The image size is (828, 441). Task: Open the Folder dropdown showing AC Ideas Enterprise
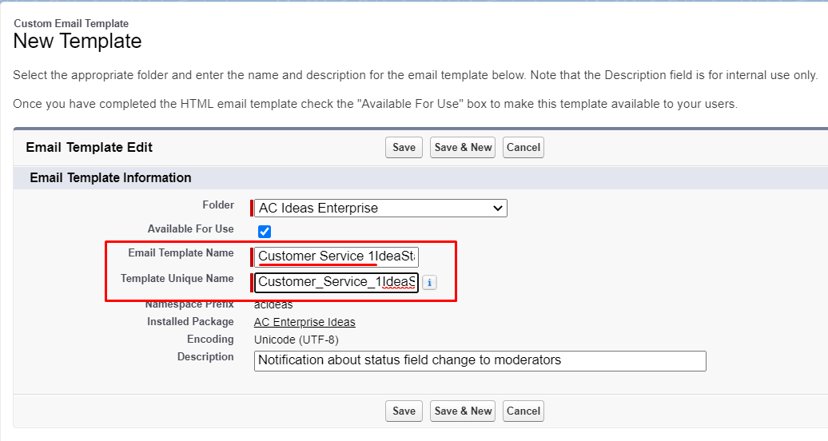pos(381,209)
